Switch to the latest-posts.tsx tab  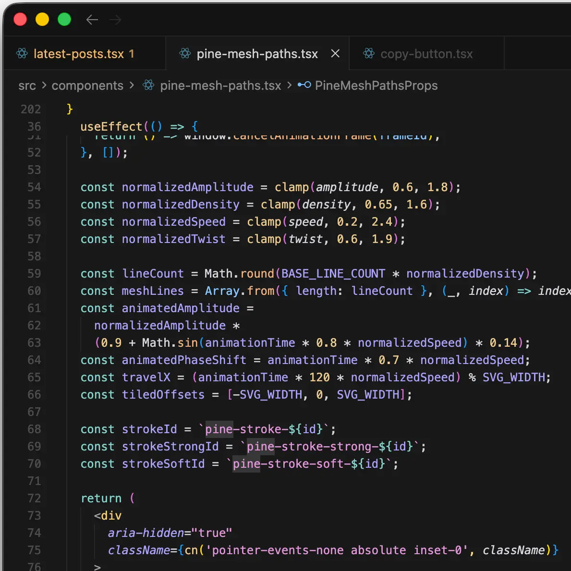[79, 54]
